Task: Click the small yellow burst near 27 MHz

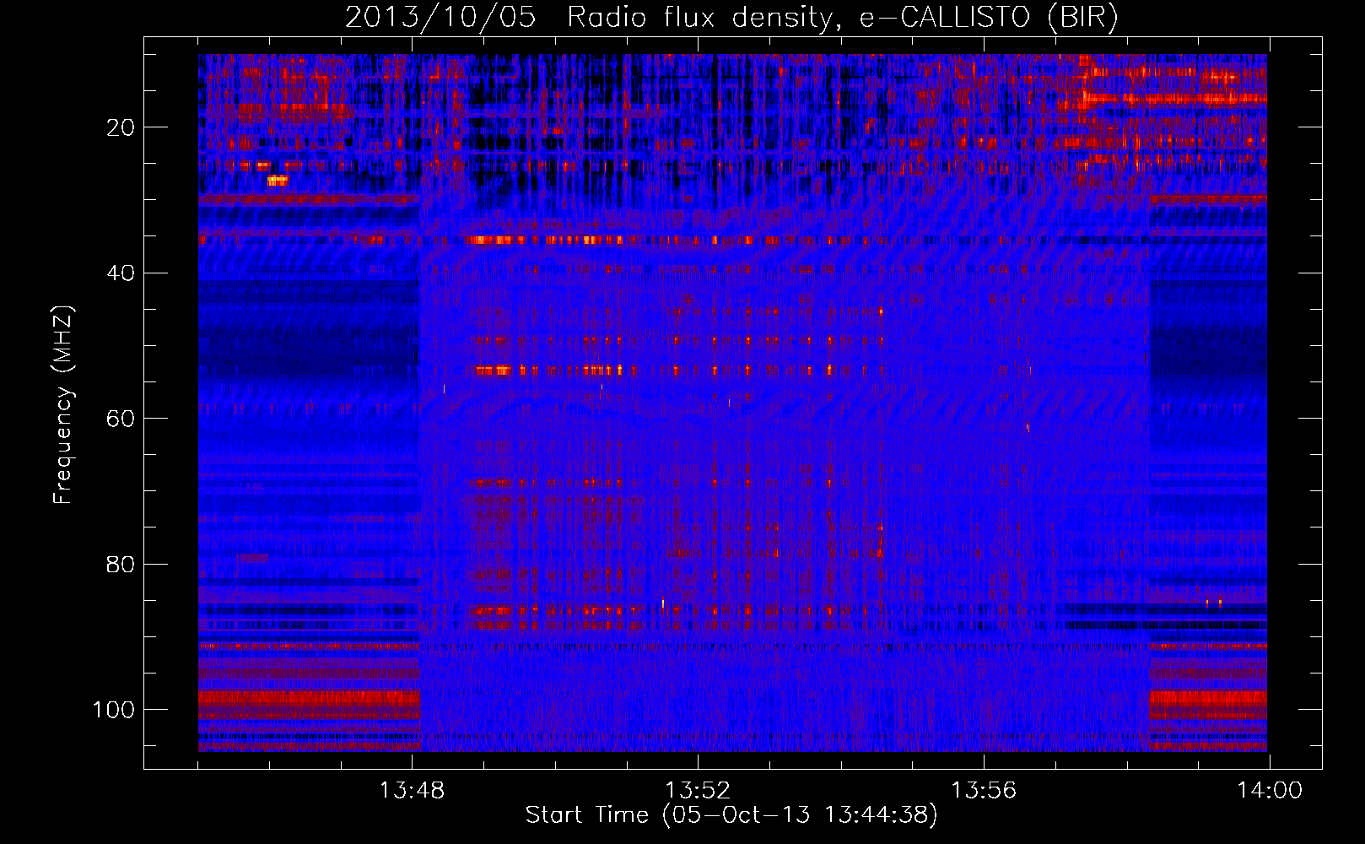Action: click(x=278, y=180)
